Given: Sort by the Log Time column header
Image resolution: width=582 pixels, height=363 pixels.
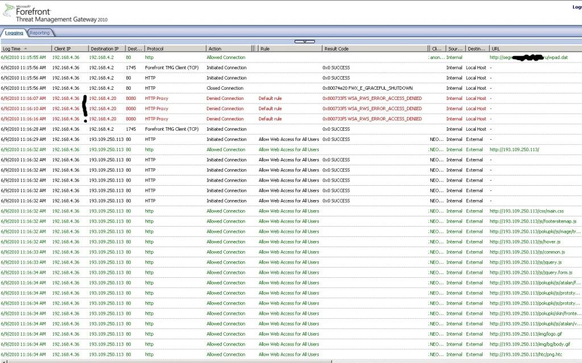Looking at the screenshot, I should (x=26, y=49).
